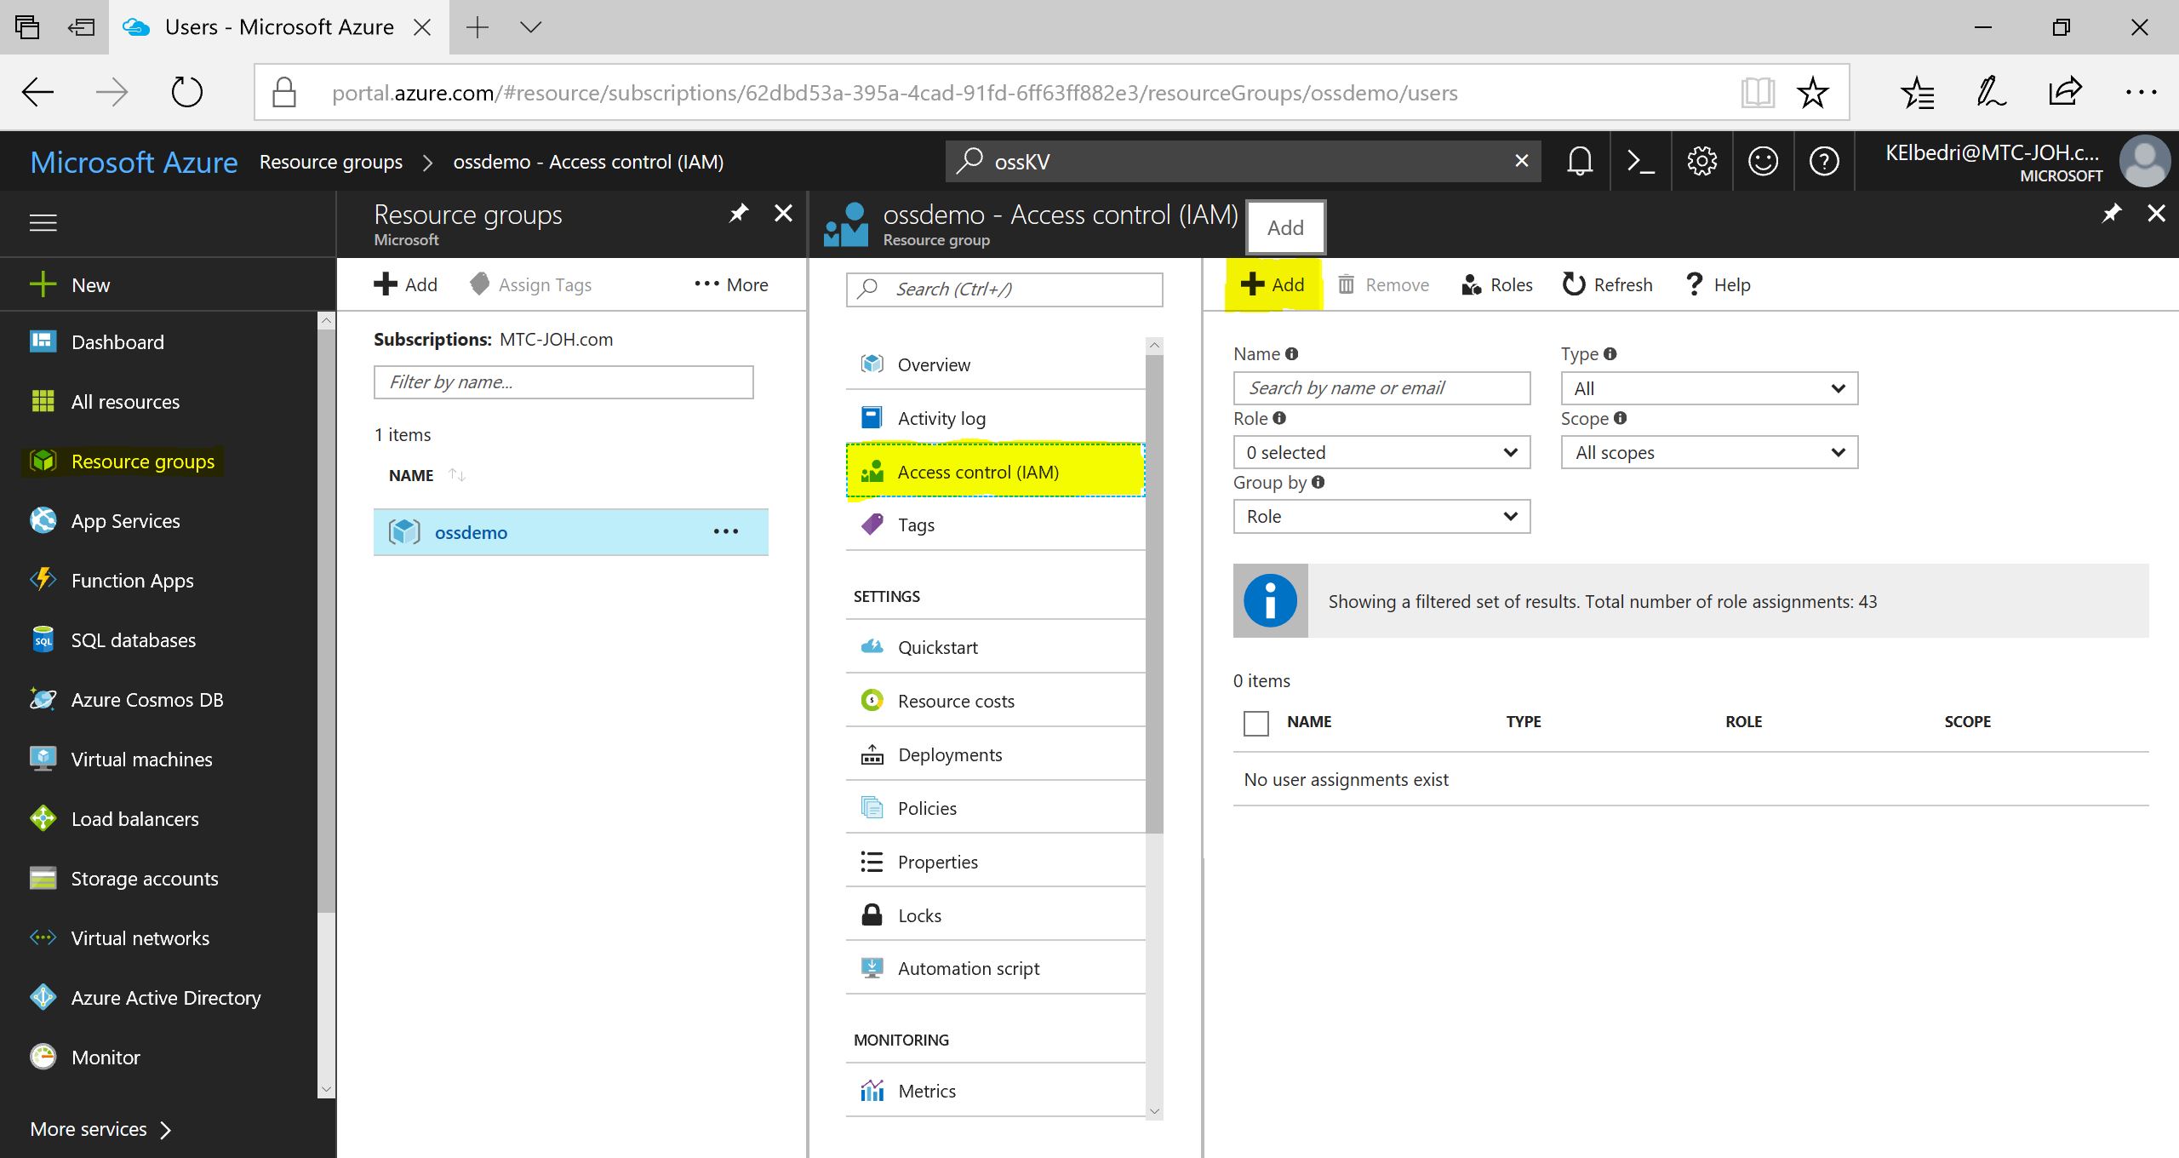Check the select-all NAME checkbox
This screenshot has height=1158, width=2179.
tap(1255, 723)
